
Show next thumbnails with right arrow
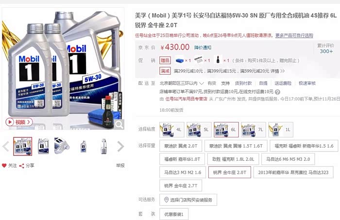pos(120,146)
